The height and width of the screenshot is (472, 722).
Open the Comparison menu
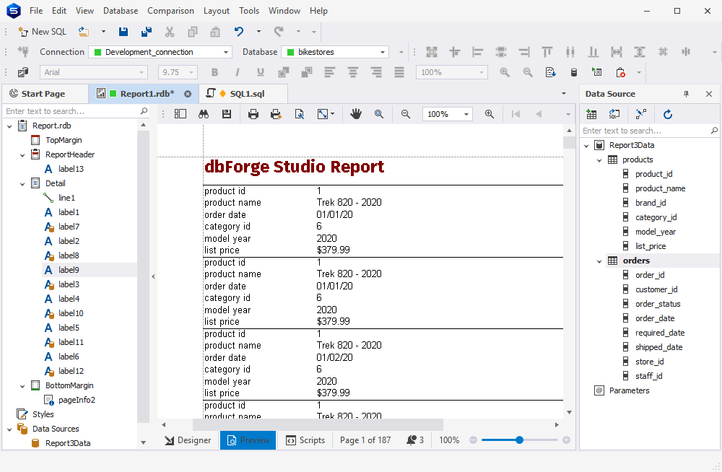(x=171, y=11)
